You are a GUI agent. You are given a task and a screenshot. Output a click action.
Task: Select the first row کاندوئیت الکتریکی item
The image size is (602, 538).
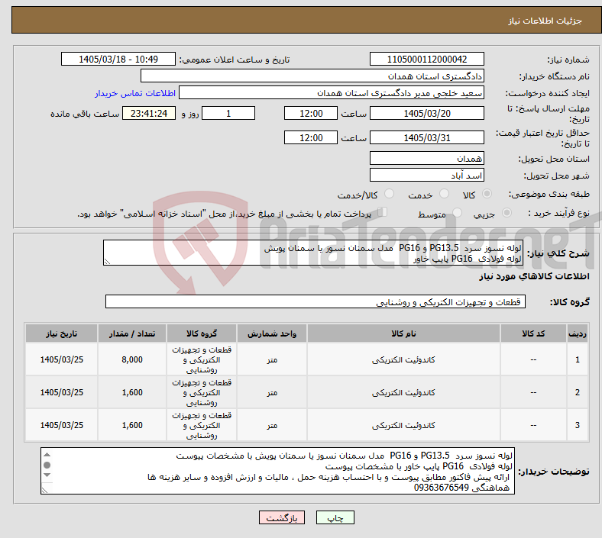(403, 359)
